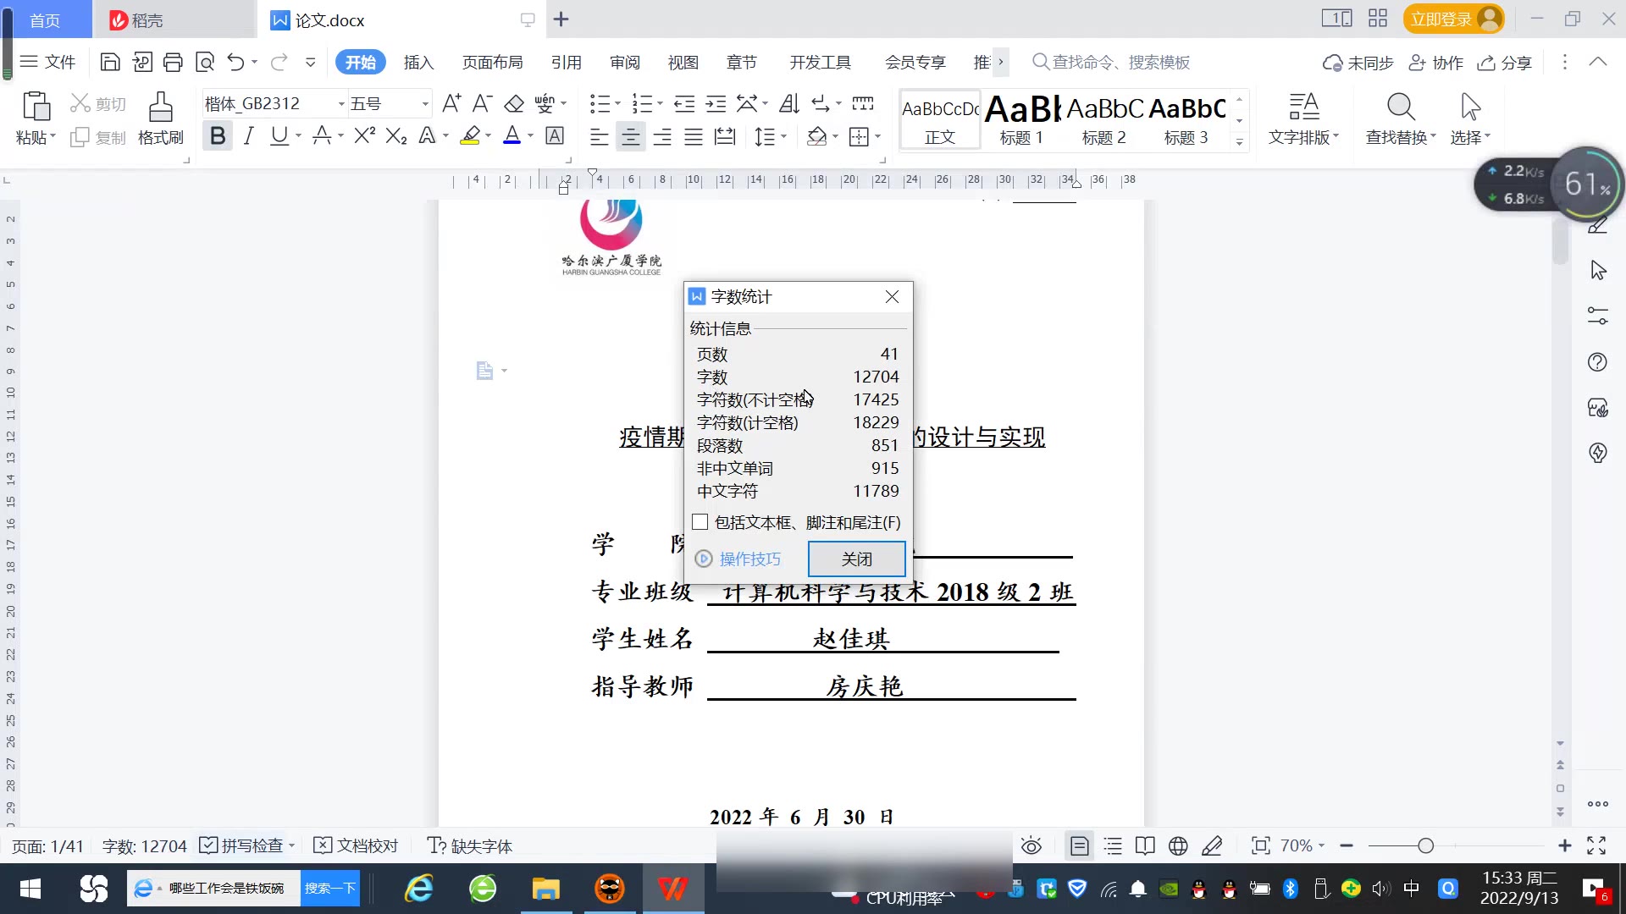This screenshot has width=1626, height=914.
Task: Click the center alignment icon
Action: (x=630, y=136)
